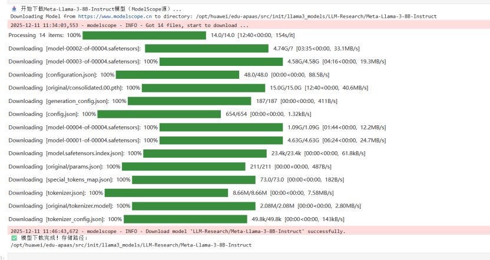Click the '15.0G/15.0G [12:40<00:00, 40.6MB/s]' stats

tap(319, 88)
